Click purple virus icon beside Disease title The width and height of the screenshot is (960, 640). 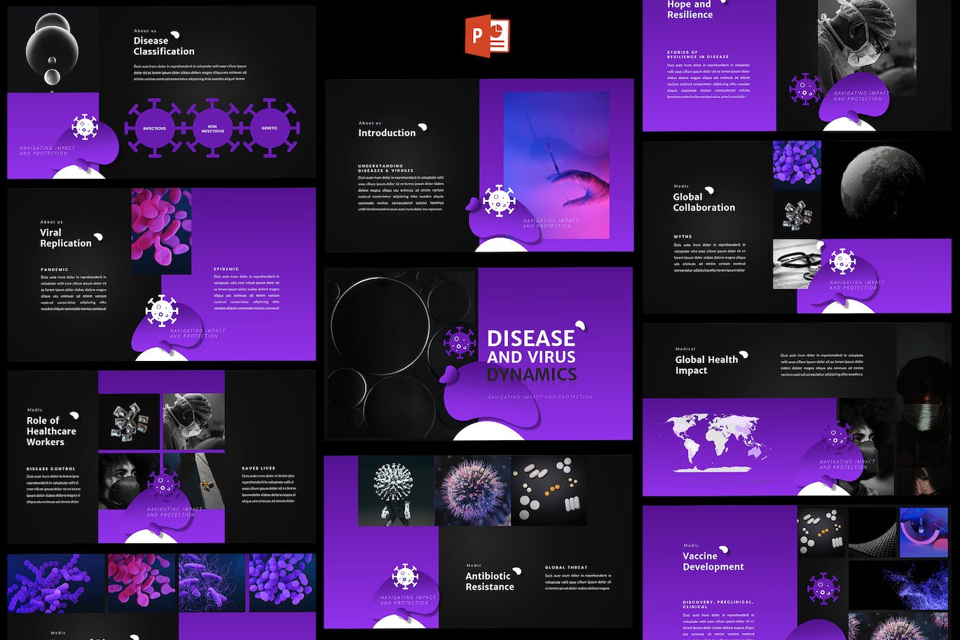click(x=459, y=343)
